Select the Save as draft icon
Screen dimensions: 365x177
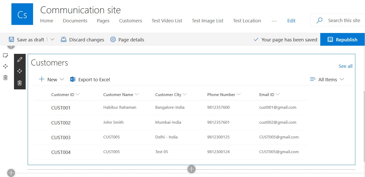11,39
